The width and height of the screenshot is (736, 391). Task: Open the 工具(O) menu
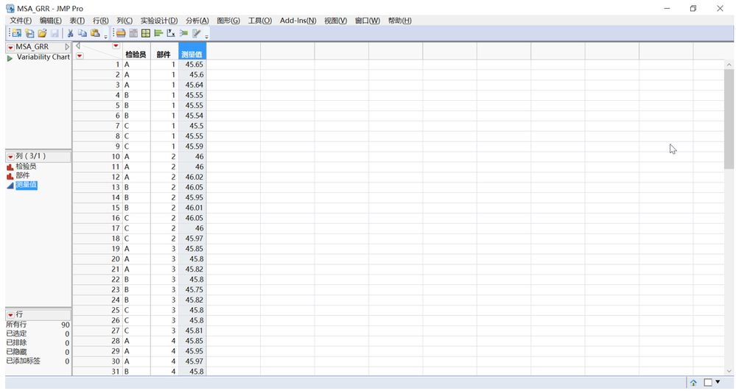click(259, 21)
